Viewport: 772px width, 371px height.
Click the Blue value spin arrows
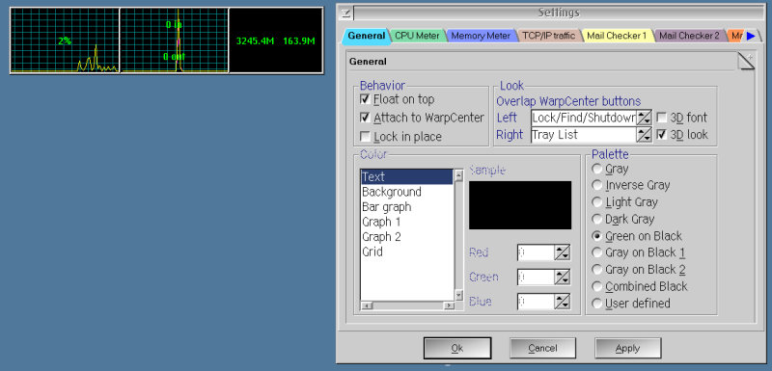coord(563,302)
